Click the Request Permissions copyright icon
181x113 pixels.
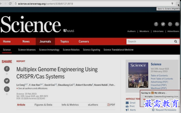click(153, 110)
